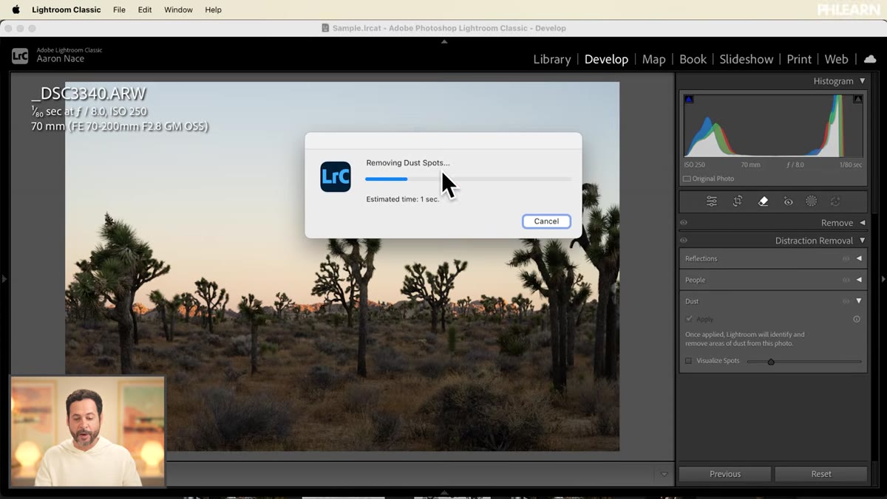Open the Lightroom Classic app menu

[x=67, y=10]
